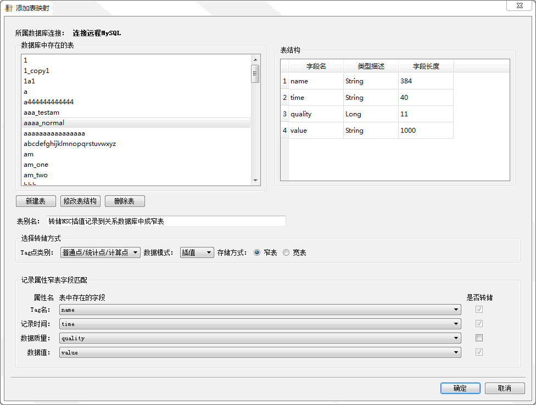The height and width of the screenshot is (405, 536).
Task: Click the 字段长度 column header
Action: coord(426,66)
